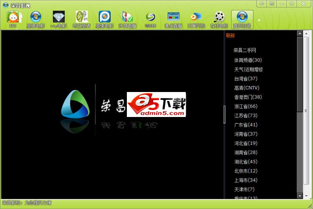Open 香港澳门(38) channel list
This screenshot has width=313, height=209.
click(x=248, y=97)
